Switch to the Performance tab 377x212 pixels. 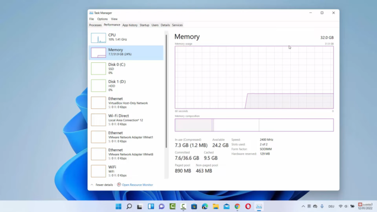112,25
